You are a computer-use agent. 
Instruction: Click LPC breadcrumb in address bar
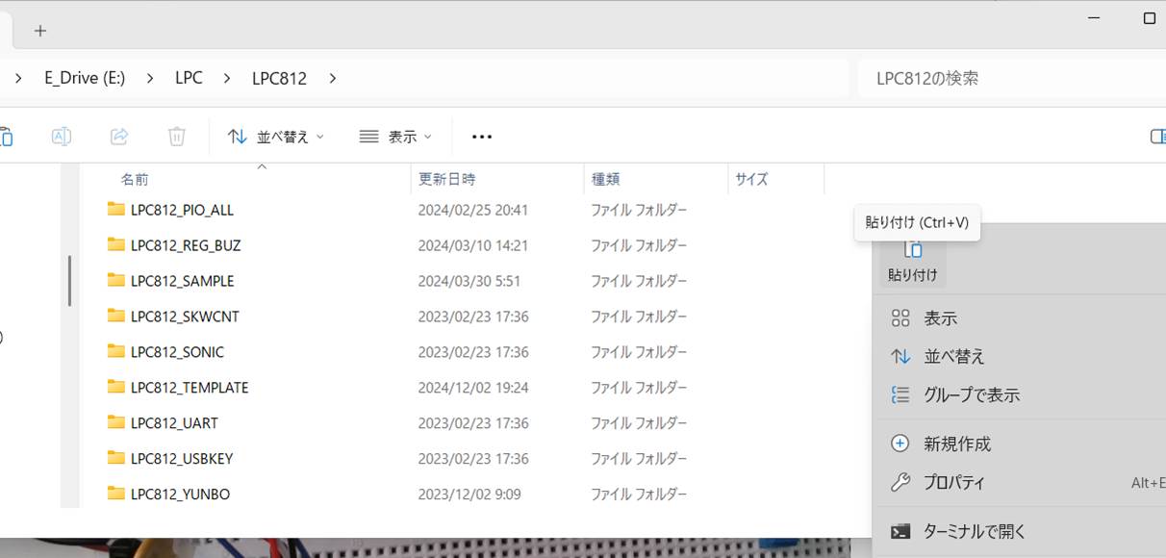pyautogui.click(x=189, y=78)
